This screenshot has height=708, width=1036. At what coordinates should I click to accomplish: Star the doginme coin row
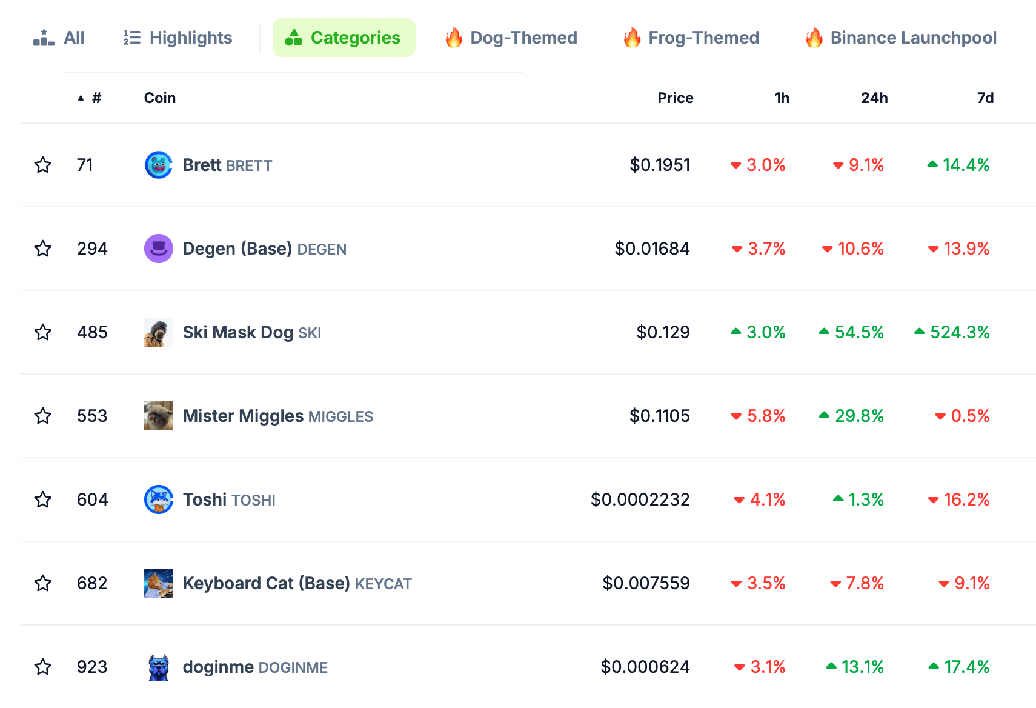[x=43, y=667]
